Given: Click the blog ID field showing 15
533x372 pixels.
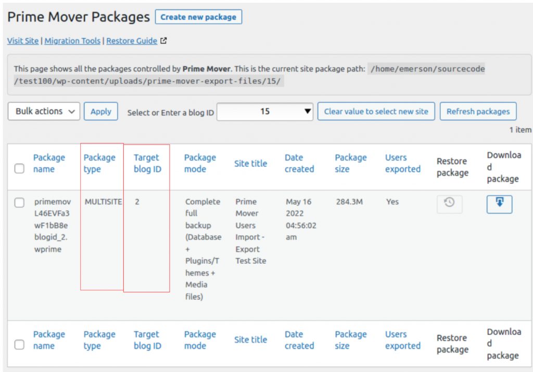Looking at the screenshot, I should point(264,111).
